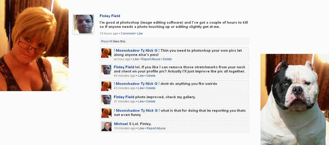Viewport: 329px width, 145px height.
Task: Click Comment link under the main post
Action: (x=127, y=33)
